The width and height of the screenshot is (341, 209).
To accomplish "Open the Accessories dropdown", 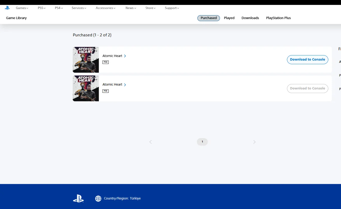I will point(106,8).
